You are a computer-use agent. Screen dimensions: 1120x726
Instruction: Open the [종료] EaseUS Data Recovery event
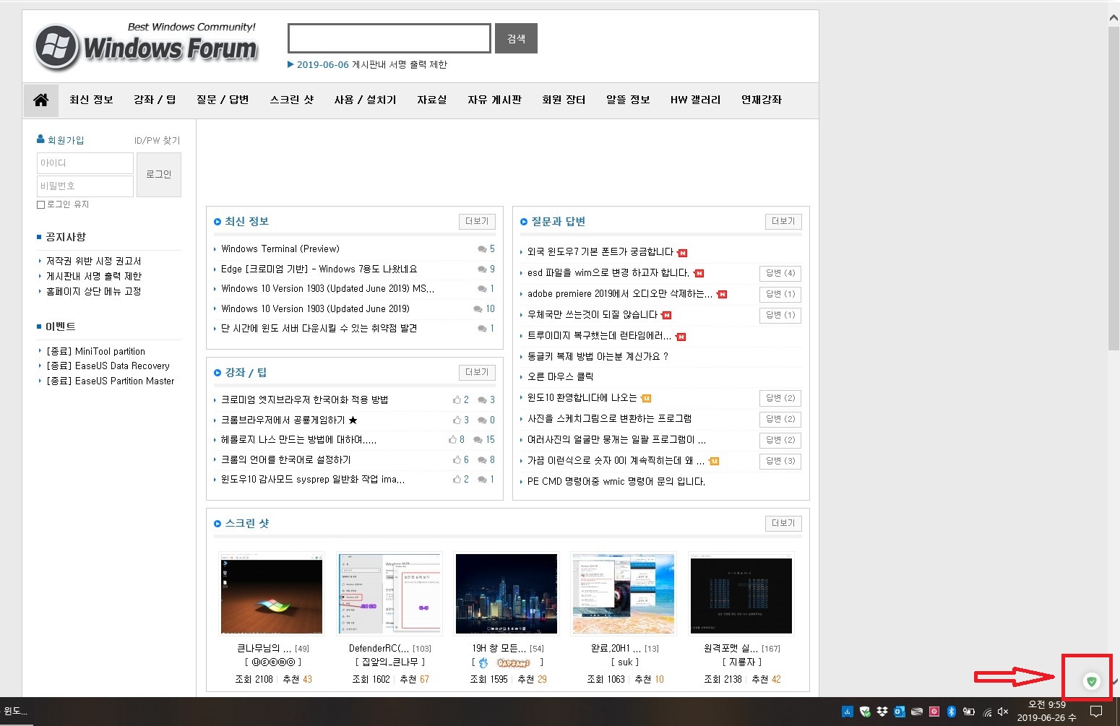coord(108,366)
